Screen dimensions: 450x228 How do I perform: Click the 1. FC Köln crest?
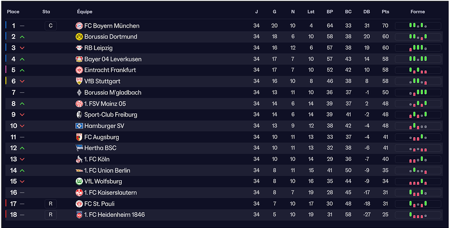pyautogui.click(x=79, y=159)
